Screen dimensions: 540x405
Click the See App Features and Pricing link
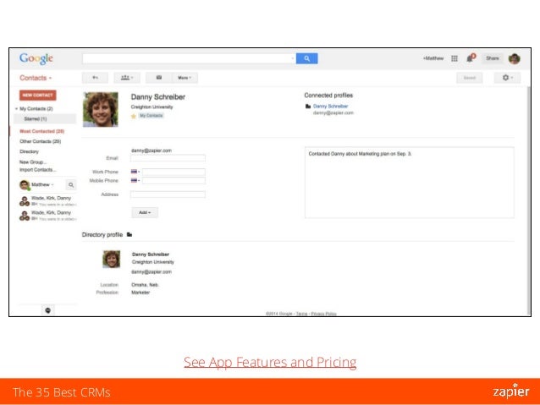[x=270, y=363]
